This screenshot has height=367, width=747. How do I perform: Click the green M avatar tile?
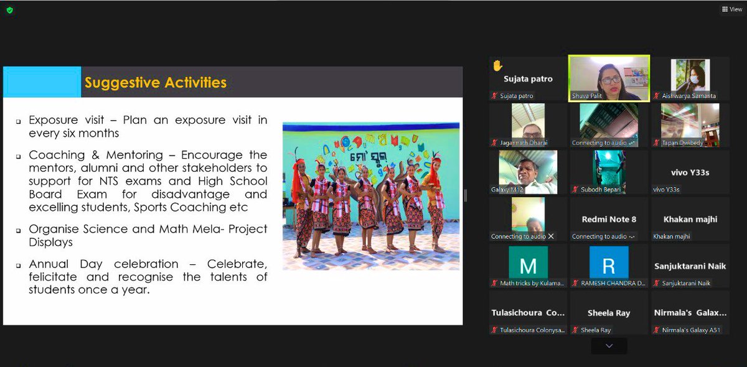coord(528,262)
